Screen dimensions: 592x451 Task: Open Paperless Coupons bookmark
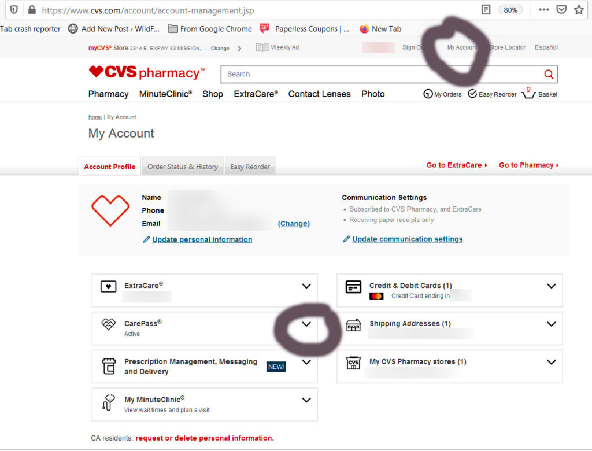tap(304, 29)
